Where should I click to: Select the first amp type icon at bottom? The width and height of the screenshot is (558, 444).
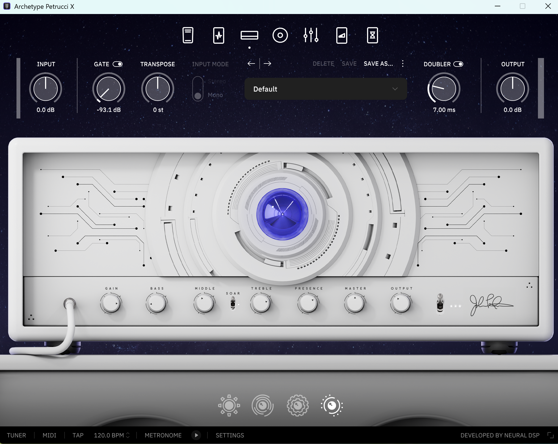[229, 406]
